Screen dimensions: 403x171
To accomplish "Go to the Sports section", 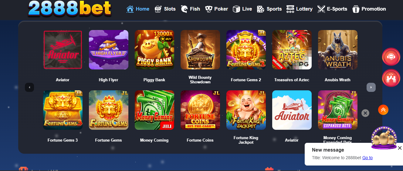I will 269,9.
